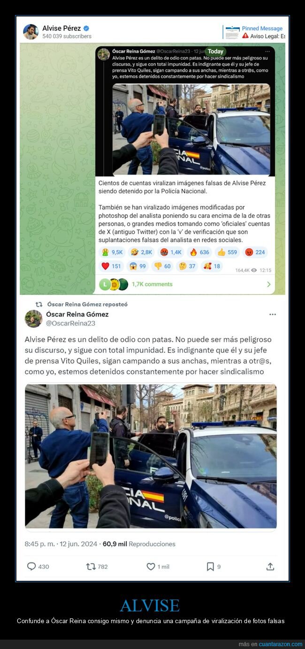Click the Today date badge
Image resolution: width=305 pixels, height=649 pixels.
(x=215, y=51)
